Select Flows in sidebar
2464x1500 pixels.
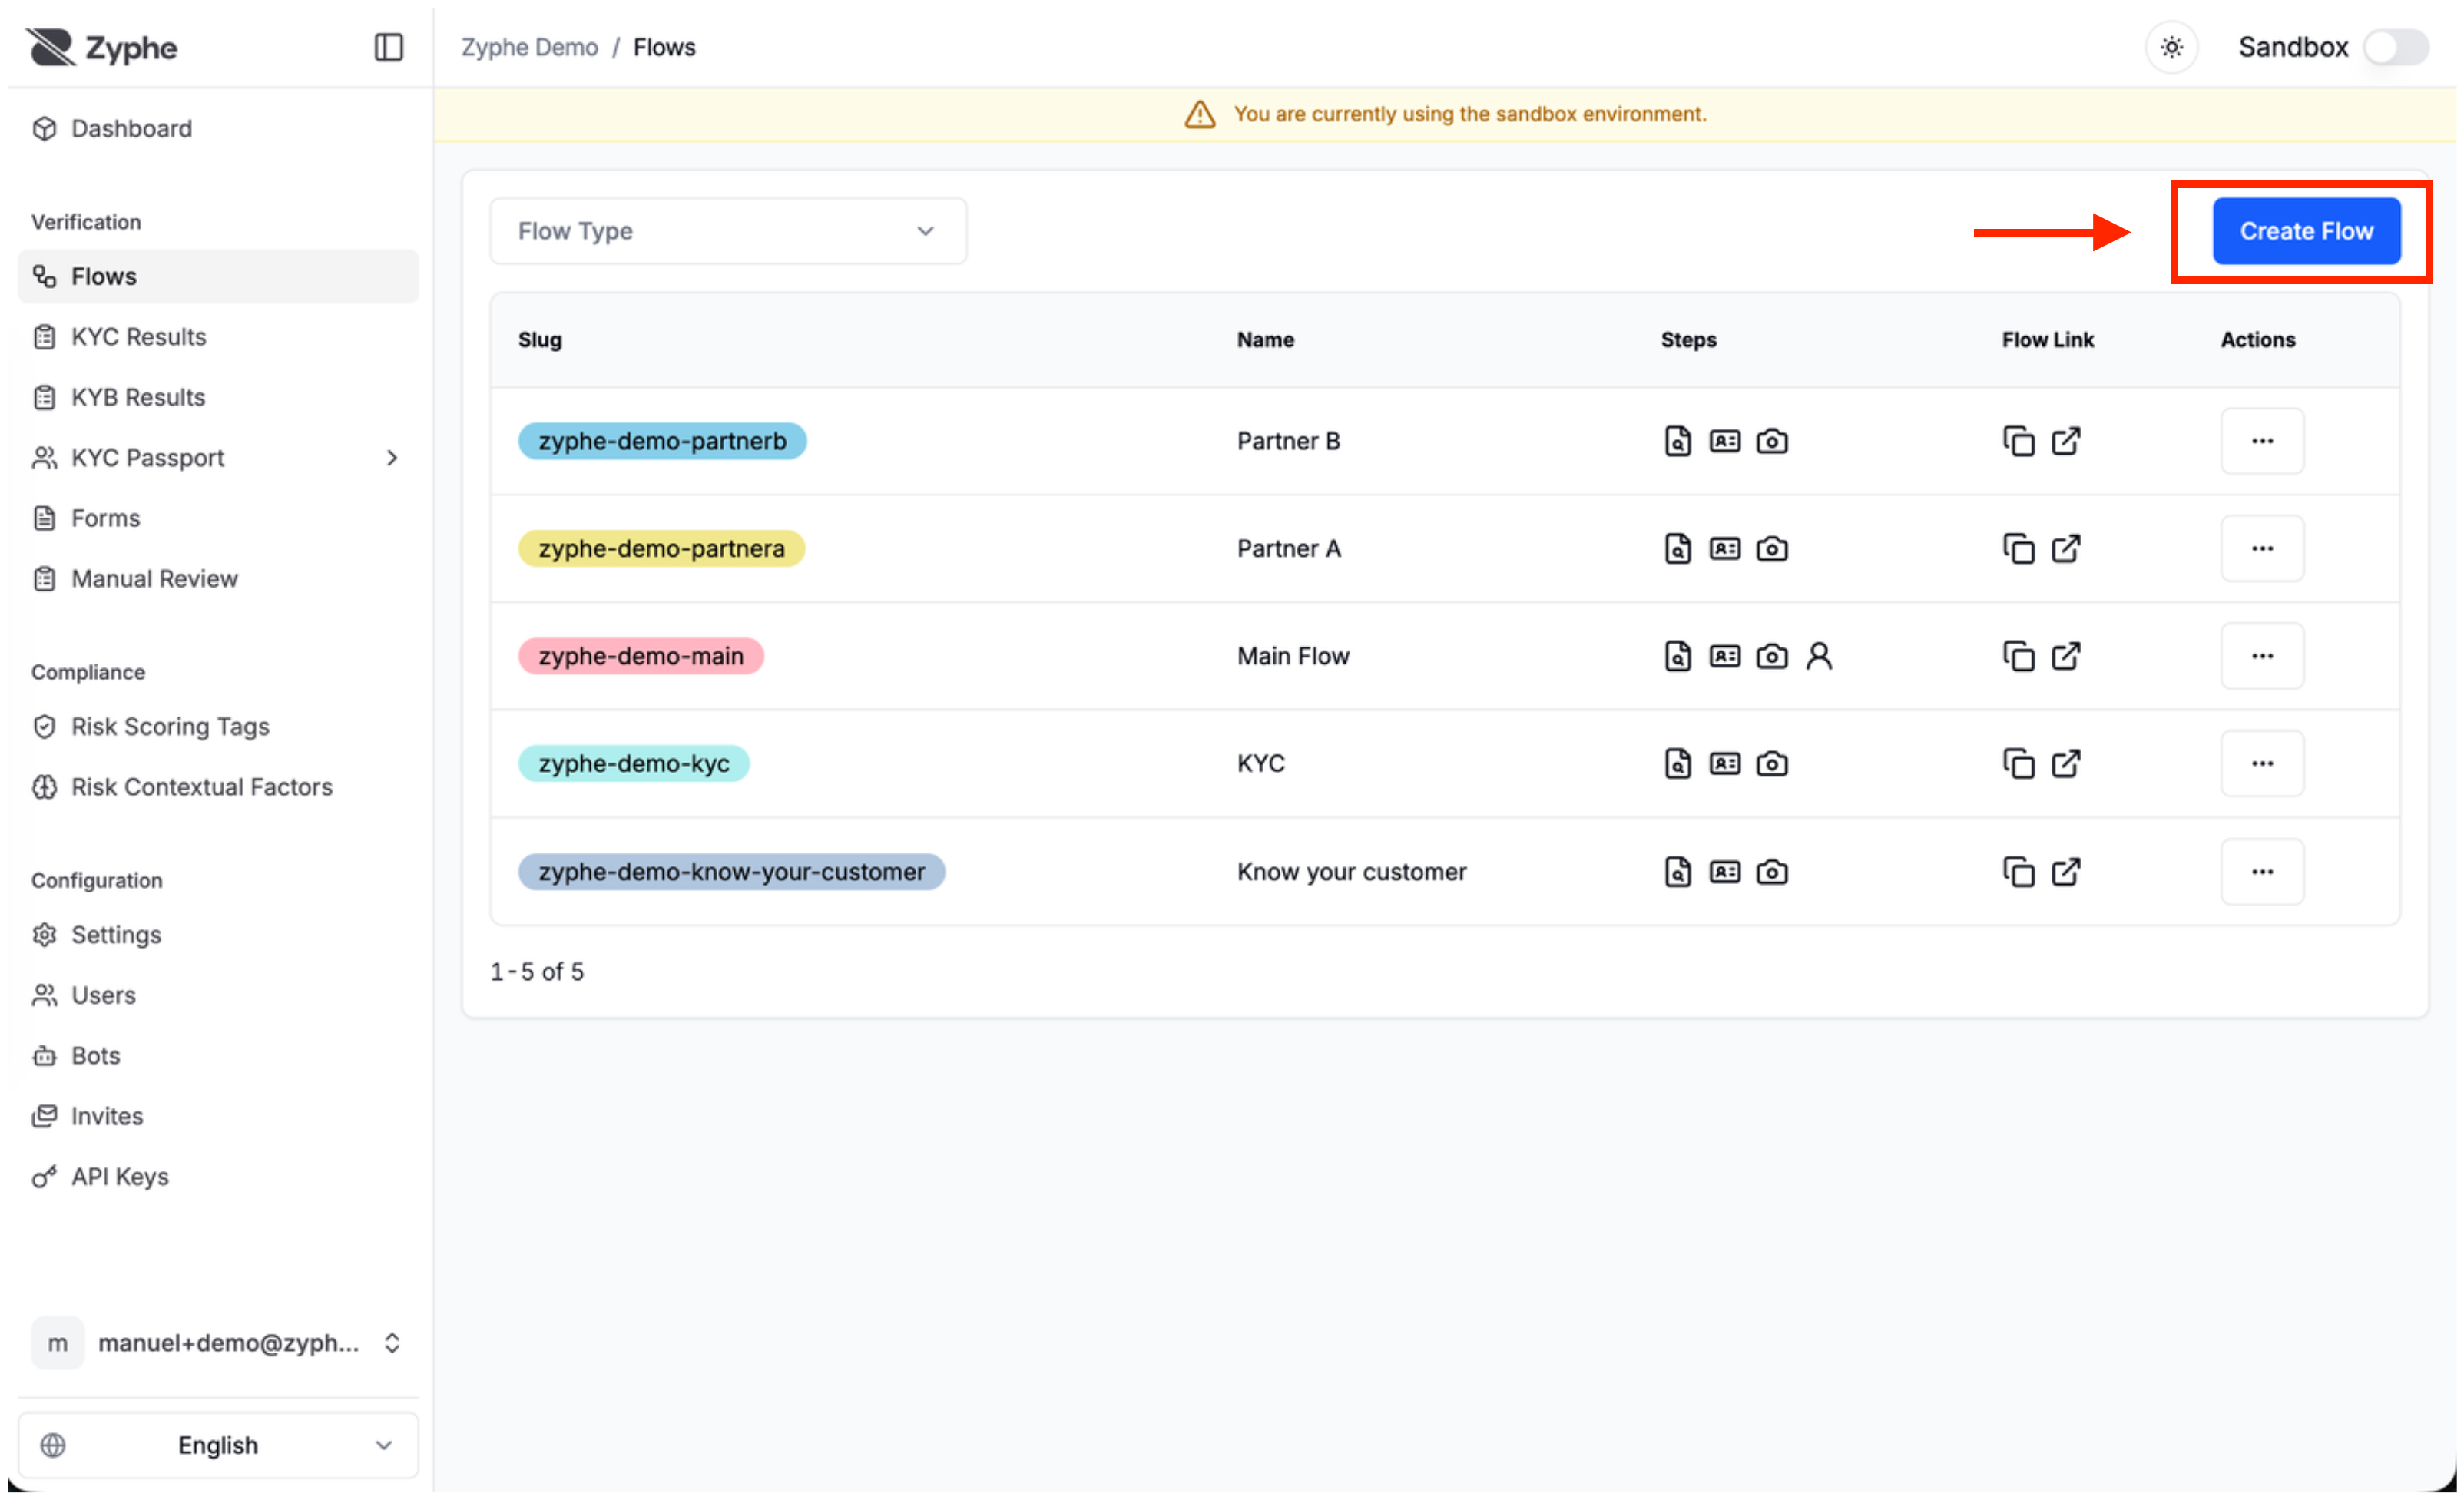click(x=218, y=276)
